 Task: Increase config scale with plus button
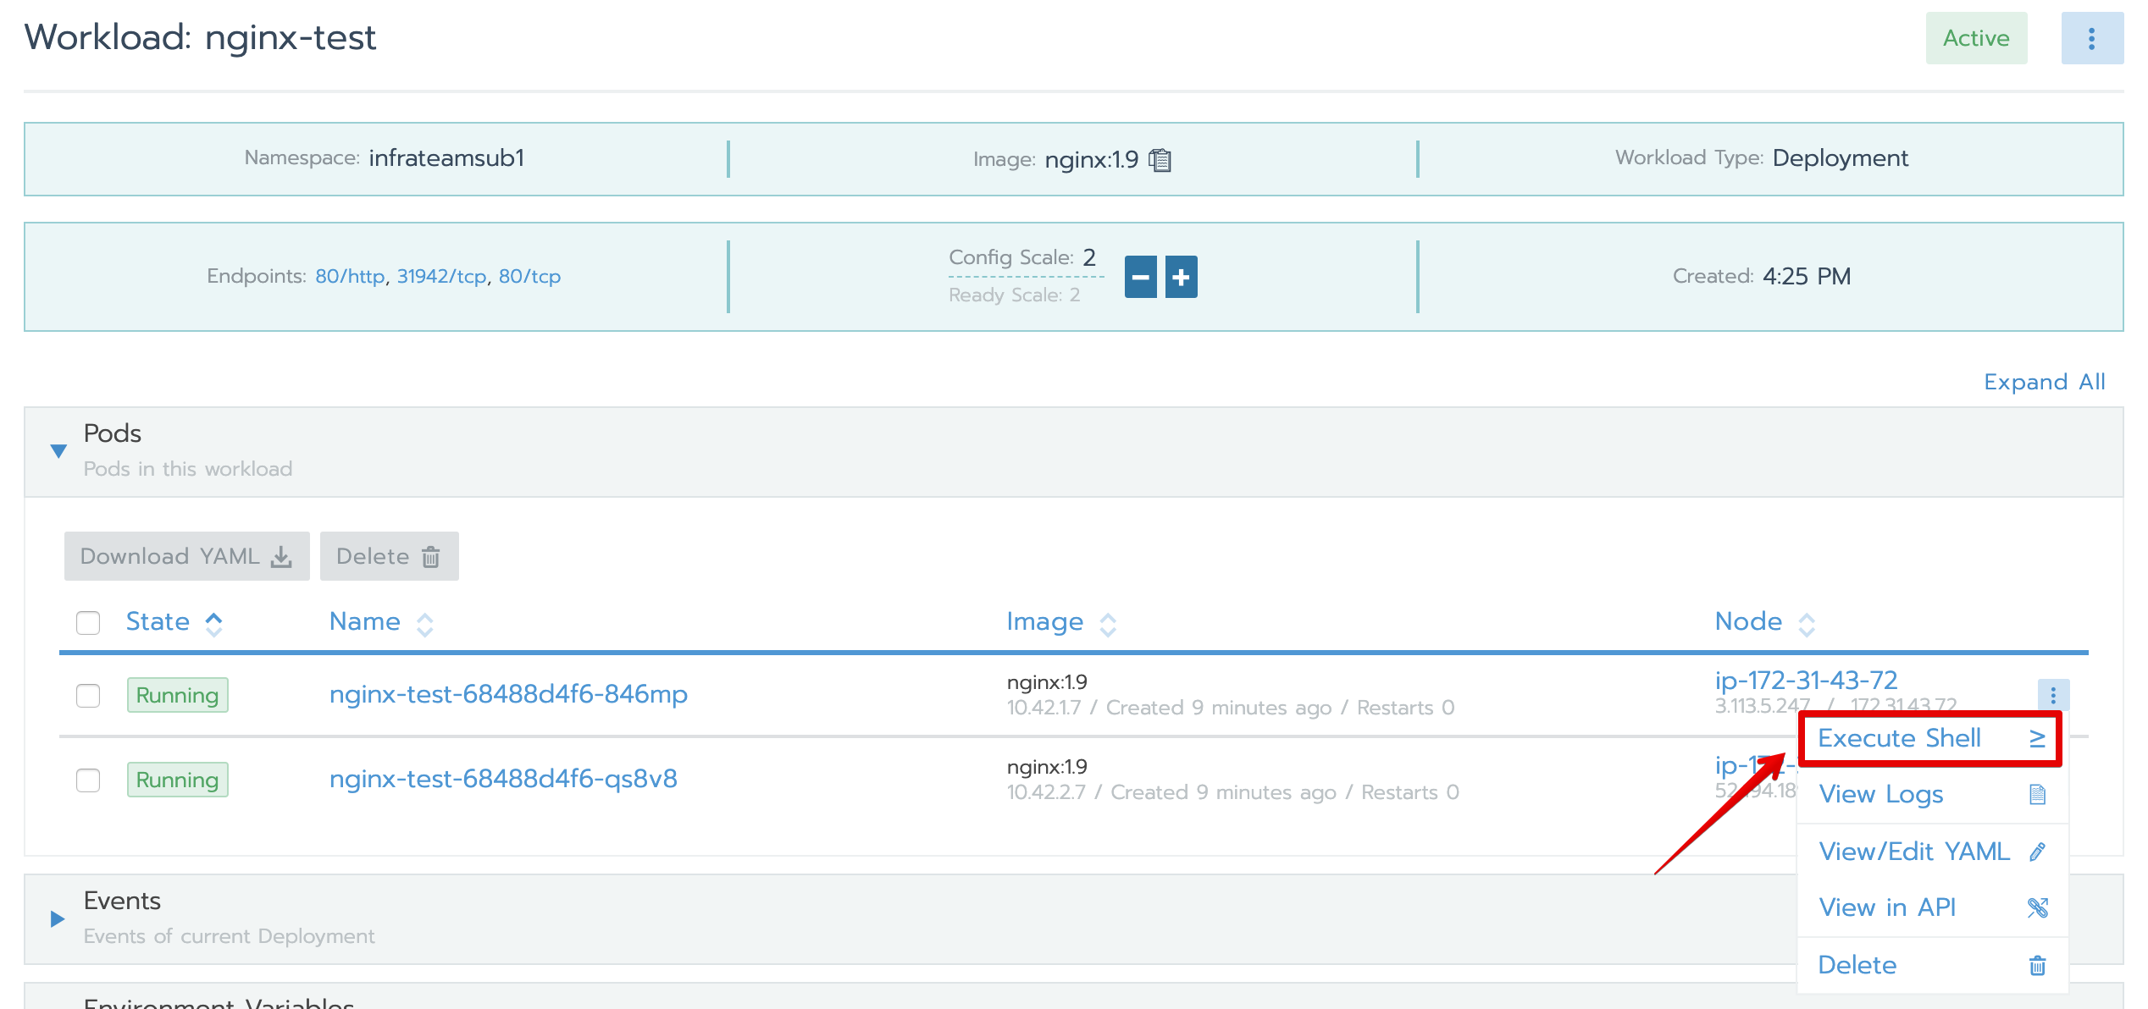1181,277
